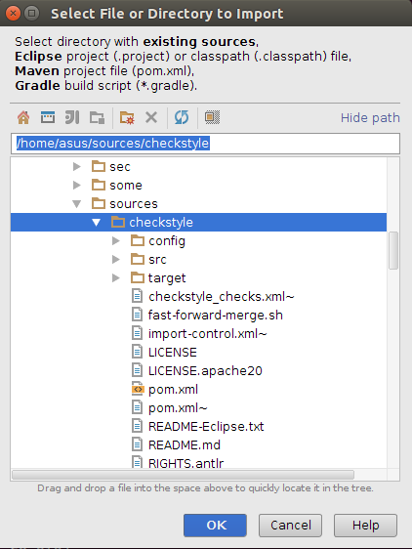Select the pom.xml file
Screen dimensions: 412x549
pos(173,390)
